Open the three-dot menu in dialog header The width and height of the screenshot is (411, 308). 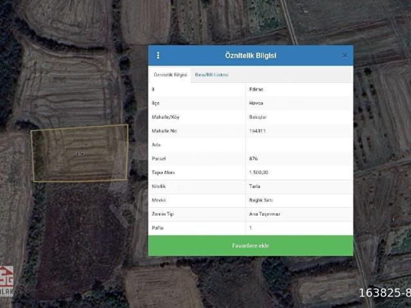pos(158,55)
